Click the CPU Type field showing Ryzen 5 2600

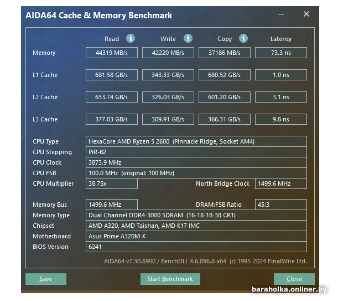196,141
